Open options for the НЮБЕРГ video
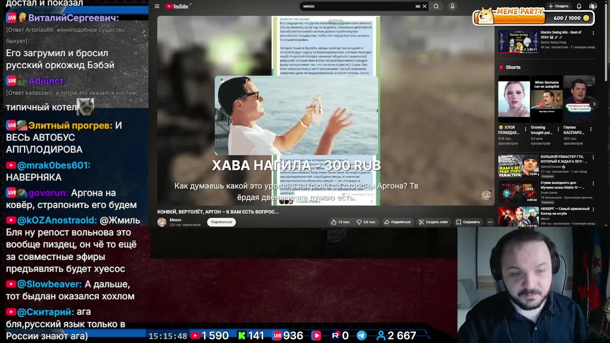Viewport: 610px width, 343px height. pyautogui.click(x=593, y=210)
